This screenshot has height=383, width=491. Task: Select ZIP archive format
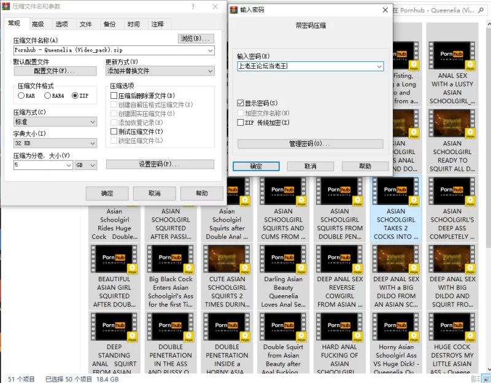pyautogui.click(x=80, y=96)
